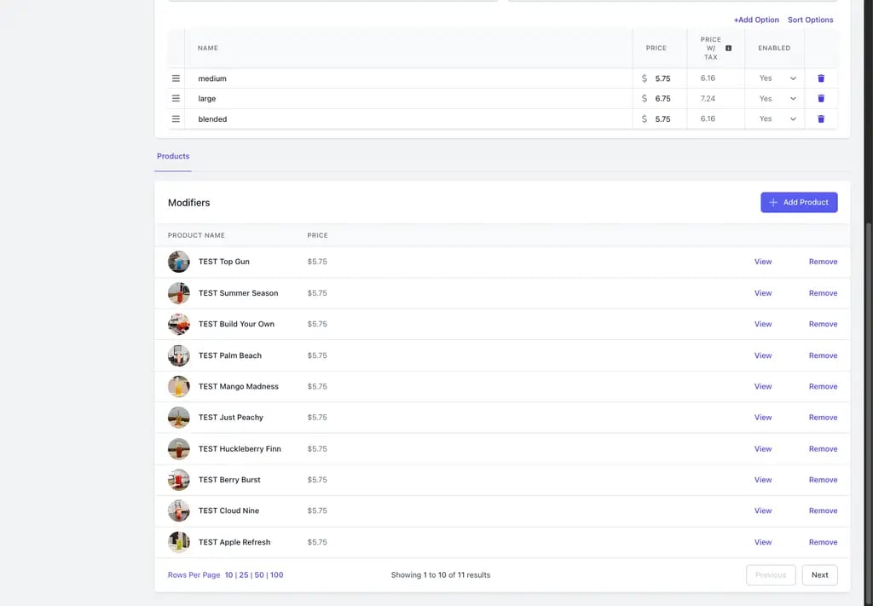Screen dimensions: 873x606
Task: Expand the Enabled dropdown for blended option
Action: (778, 119)
